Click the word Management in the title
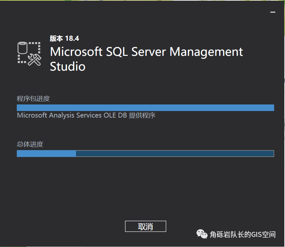 click(206, 52)
